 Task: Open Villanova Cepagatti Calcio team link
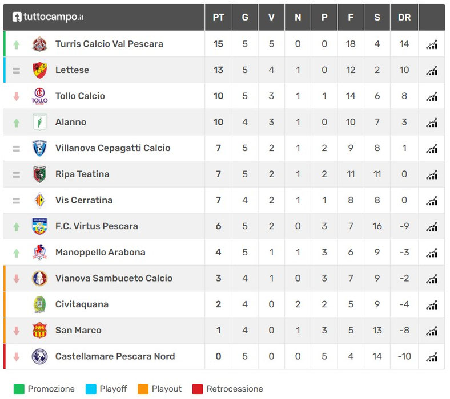[x=112, y=148]
